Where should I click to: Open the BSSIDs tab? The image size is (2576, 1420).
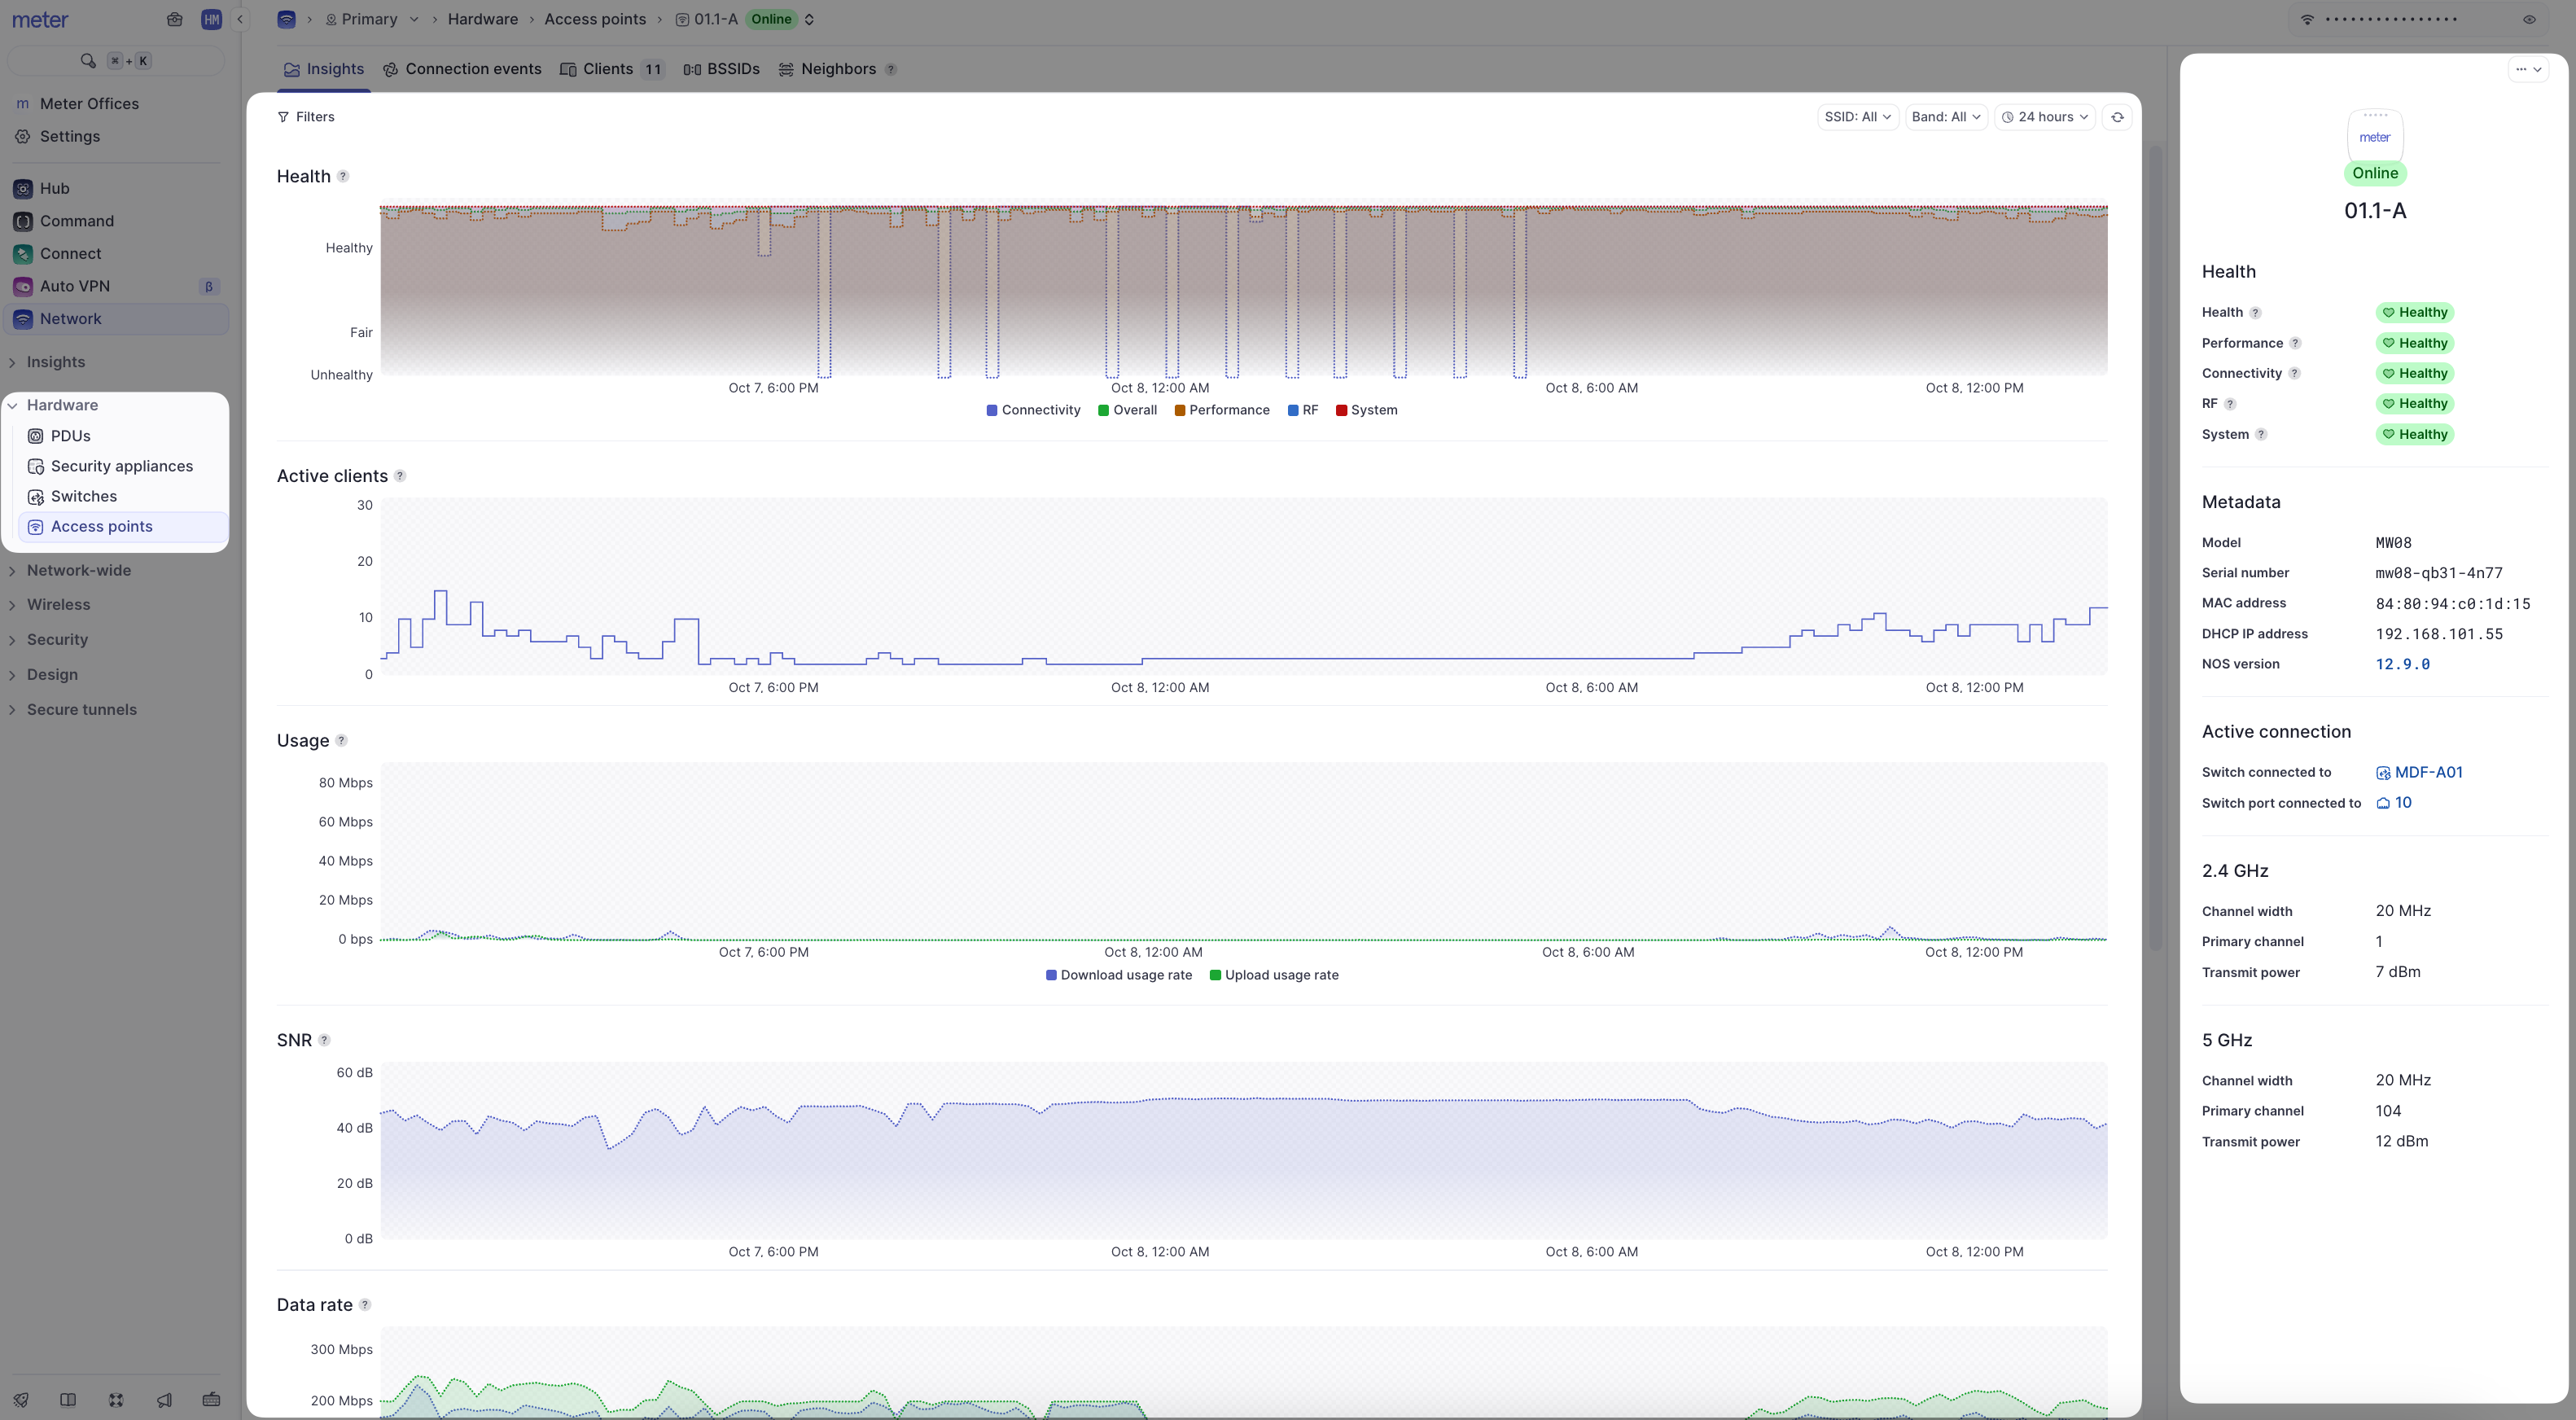coord(721,69)
